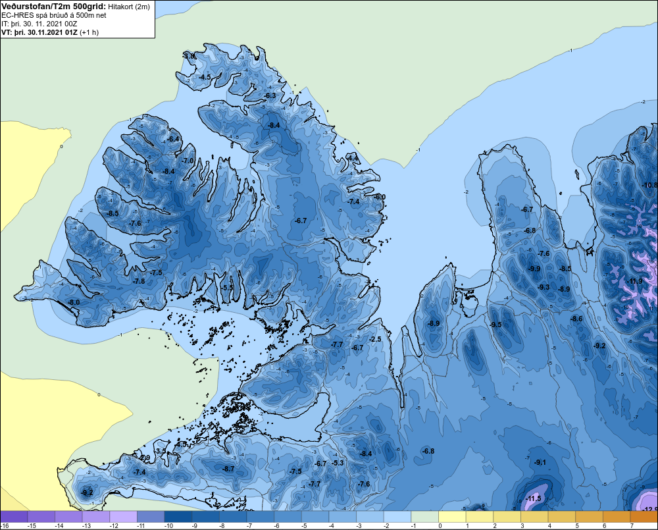Select the pale green swatch between -1 and 0
The width and height of the screenshot is (658, 530).
tap(424, 516)
